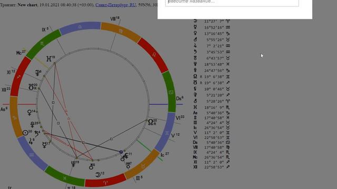Screen dimensions: 337x189
Task: Select the V 12 house cusp label
Action: click(x=175, y=135)
